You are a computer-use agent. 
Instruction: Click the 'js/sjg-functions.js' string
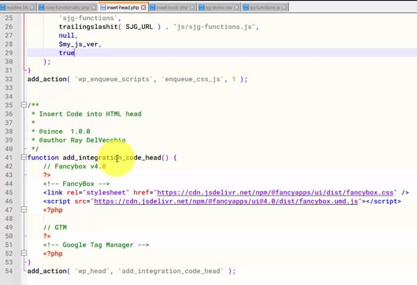214,27
